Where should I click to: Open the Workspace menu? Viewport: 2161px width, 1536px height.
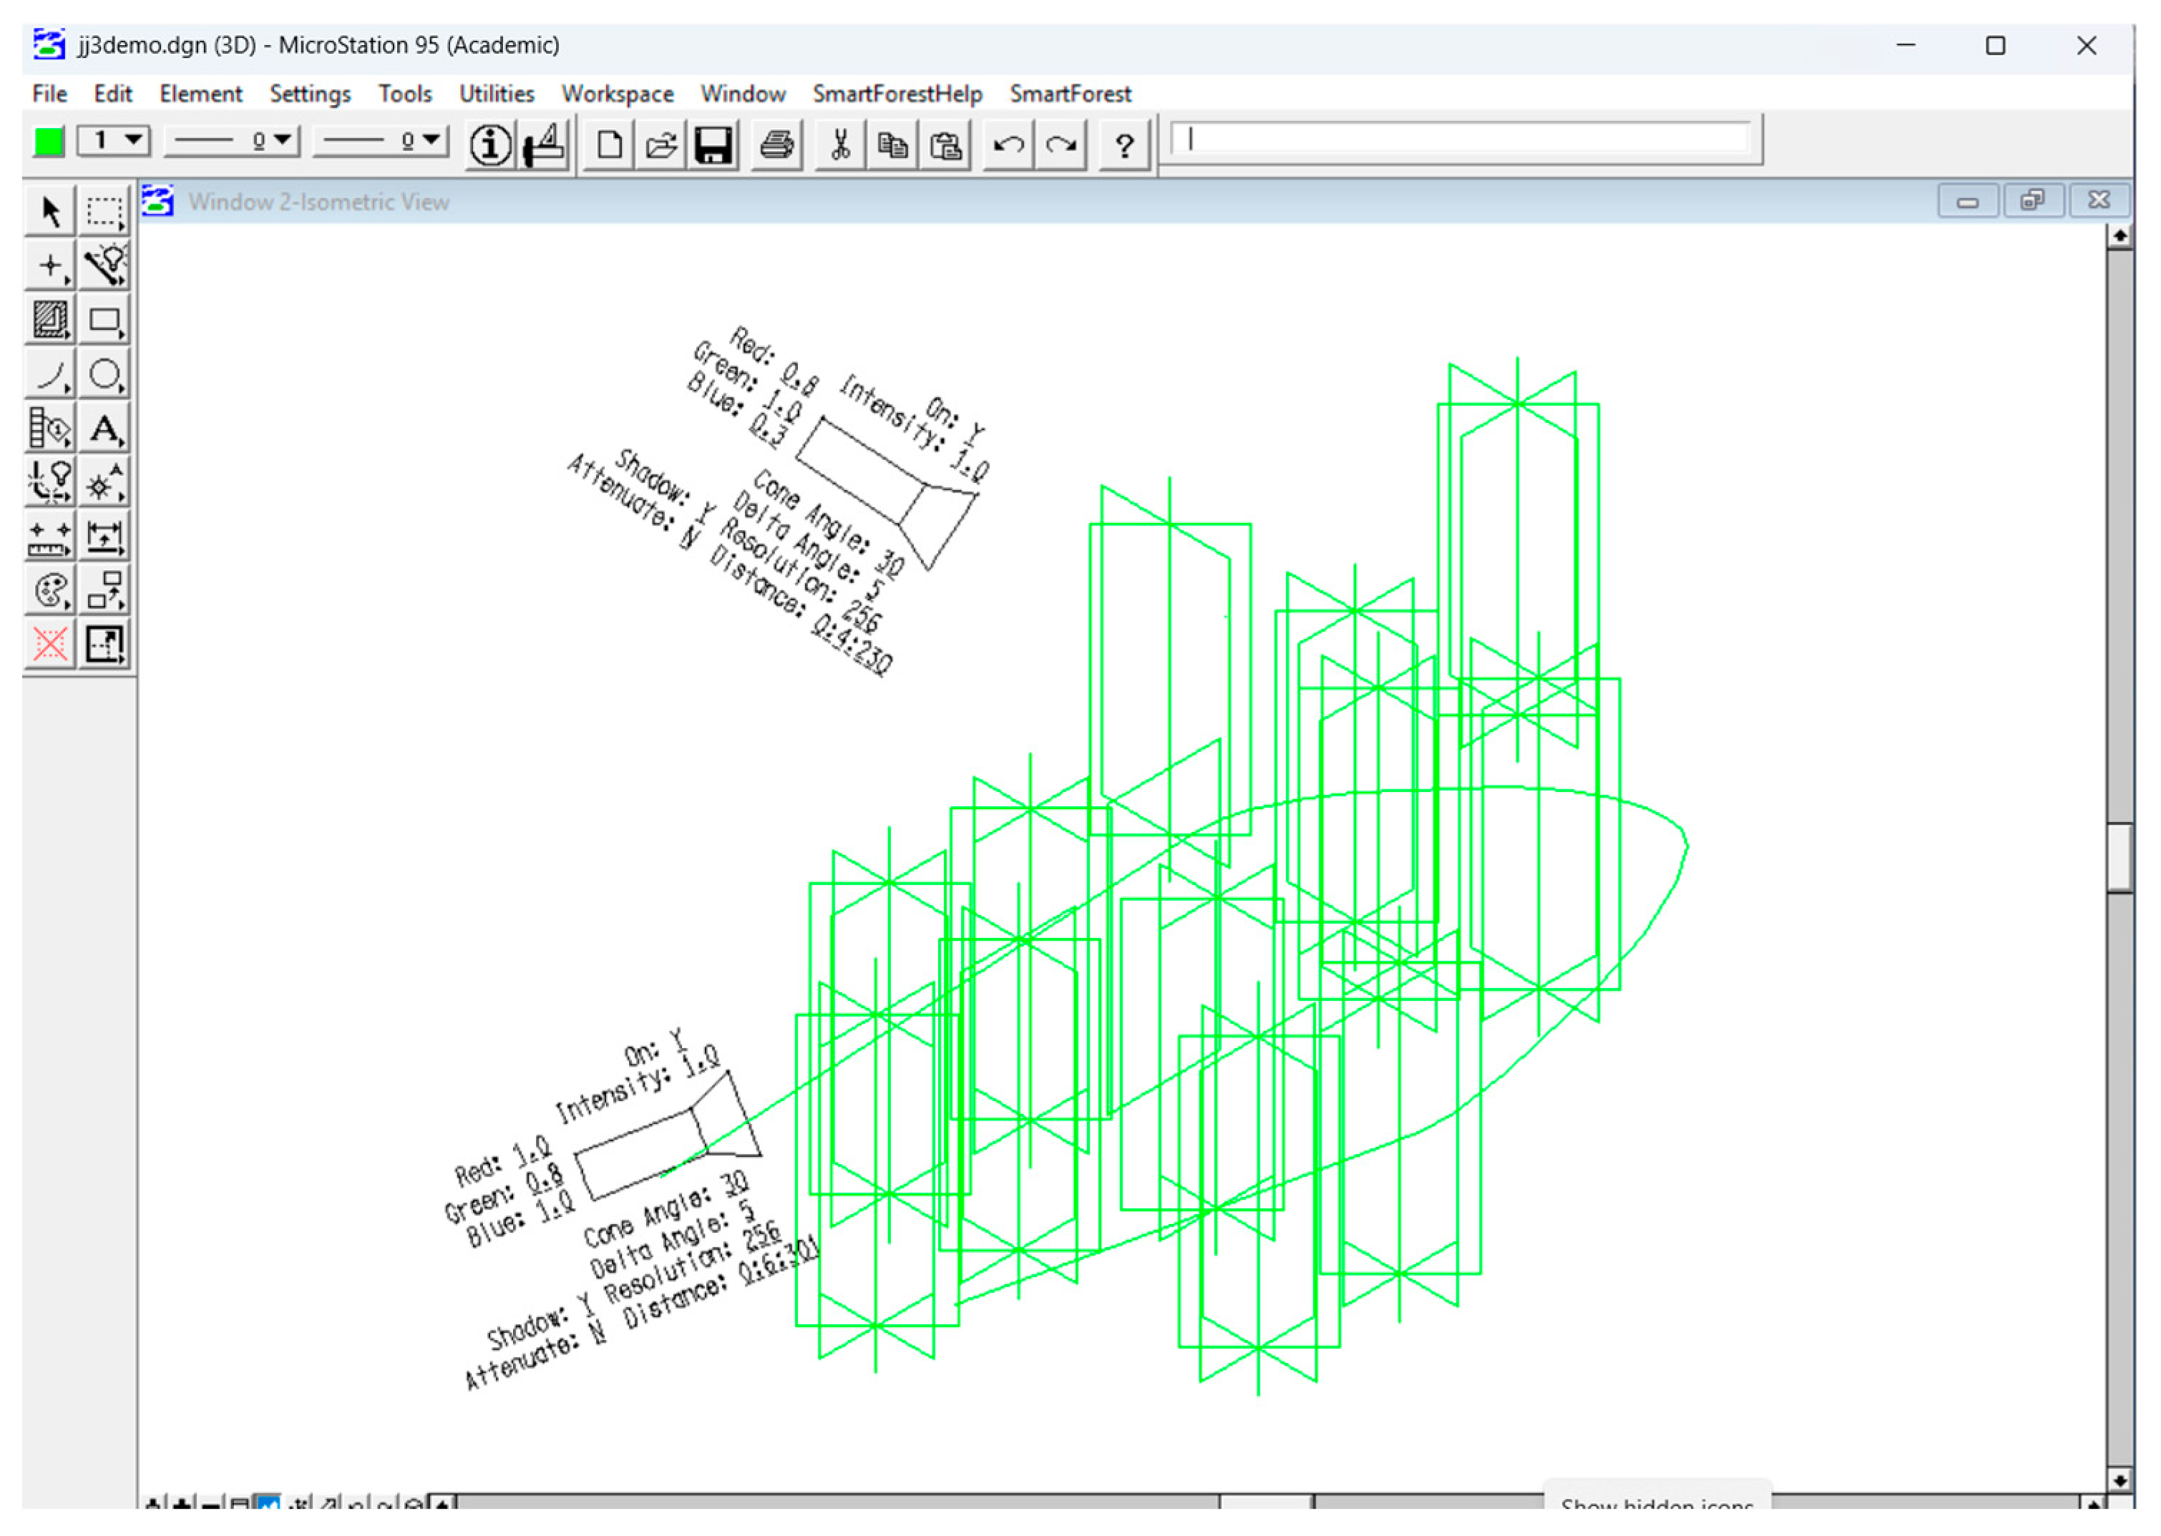point(617,94)
